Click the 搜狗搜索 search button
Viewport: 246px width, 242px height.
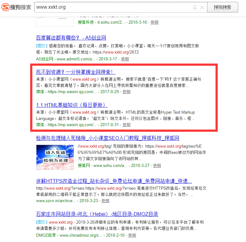coord(222,7)
